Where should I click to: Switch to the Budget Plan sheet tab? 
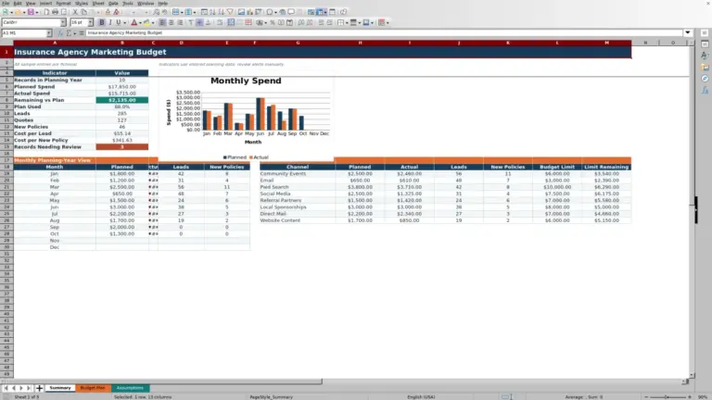(93, 388)
